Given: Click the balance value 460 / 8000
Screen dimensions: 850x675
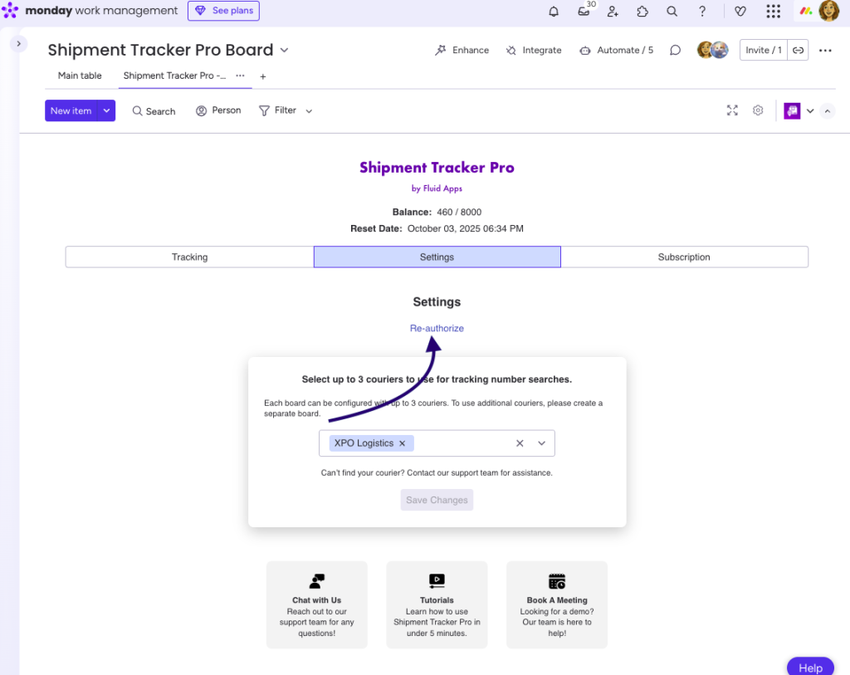Looking at the screenshot, I should click(x=459, y=213).
